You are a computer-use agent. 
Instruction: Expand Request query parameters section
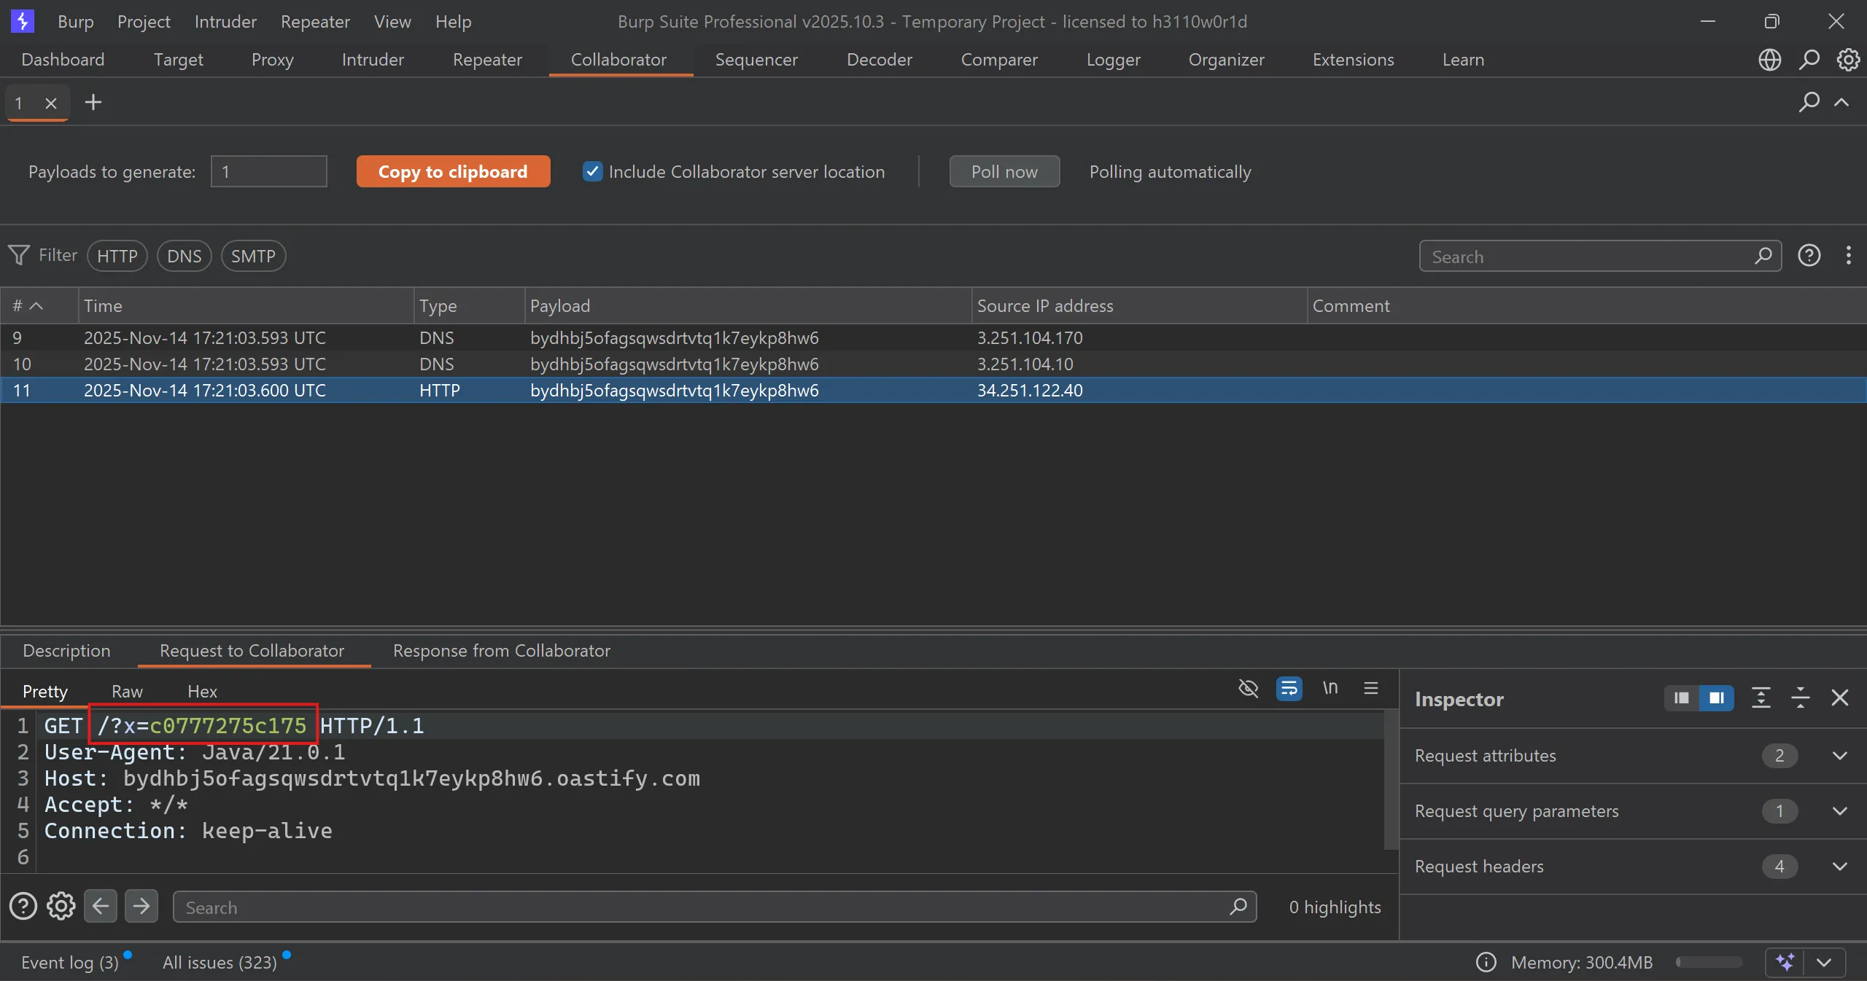pyautogui.click(x=1839, y=811)
